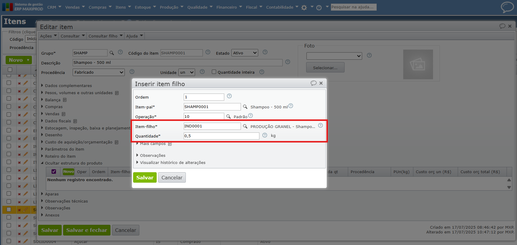Open the Ações menu

click(x=49, y=36)
